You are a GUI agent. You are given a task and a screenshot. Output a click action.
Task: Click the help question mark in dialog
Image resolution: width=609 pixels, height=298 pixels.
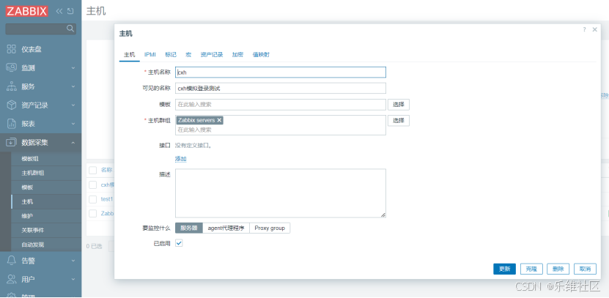(x=584, y=29)
